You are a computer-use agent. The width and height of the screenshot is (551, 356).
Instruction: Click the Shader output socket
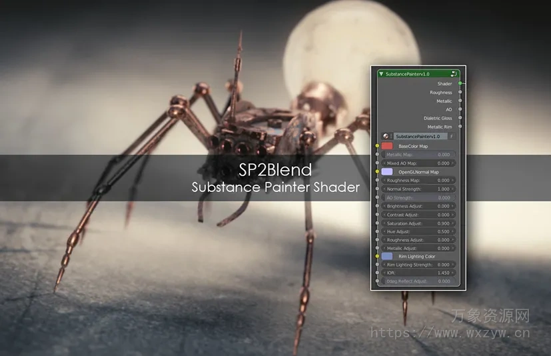[460, 84]
